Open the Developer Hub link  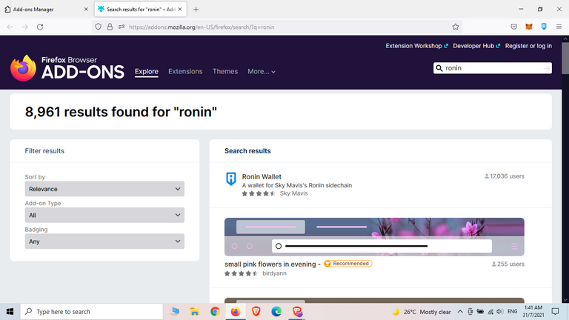coord(476,46)
